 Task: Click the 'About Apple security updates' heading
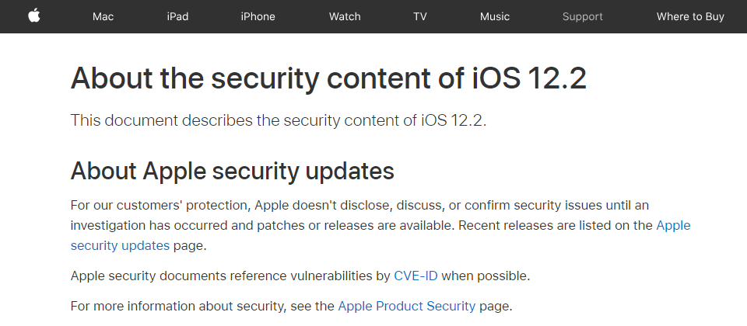pyautogui.click(x=233, y=171)
